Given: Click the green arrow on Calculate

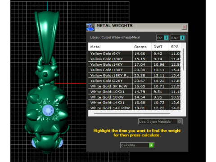Looking at the screenshot, I should 151,145.
